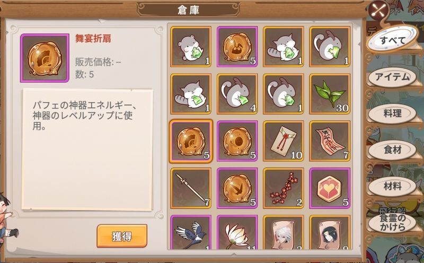
Task: Select the magpie bird item
Action: tap(191, 232)
